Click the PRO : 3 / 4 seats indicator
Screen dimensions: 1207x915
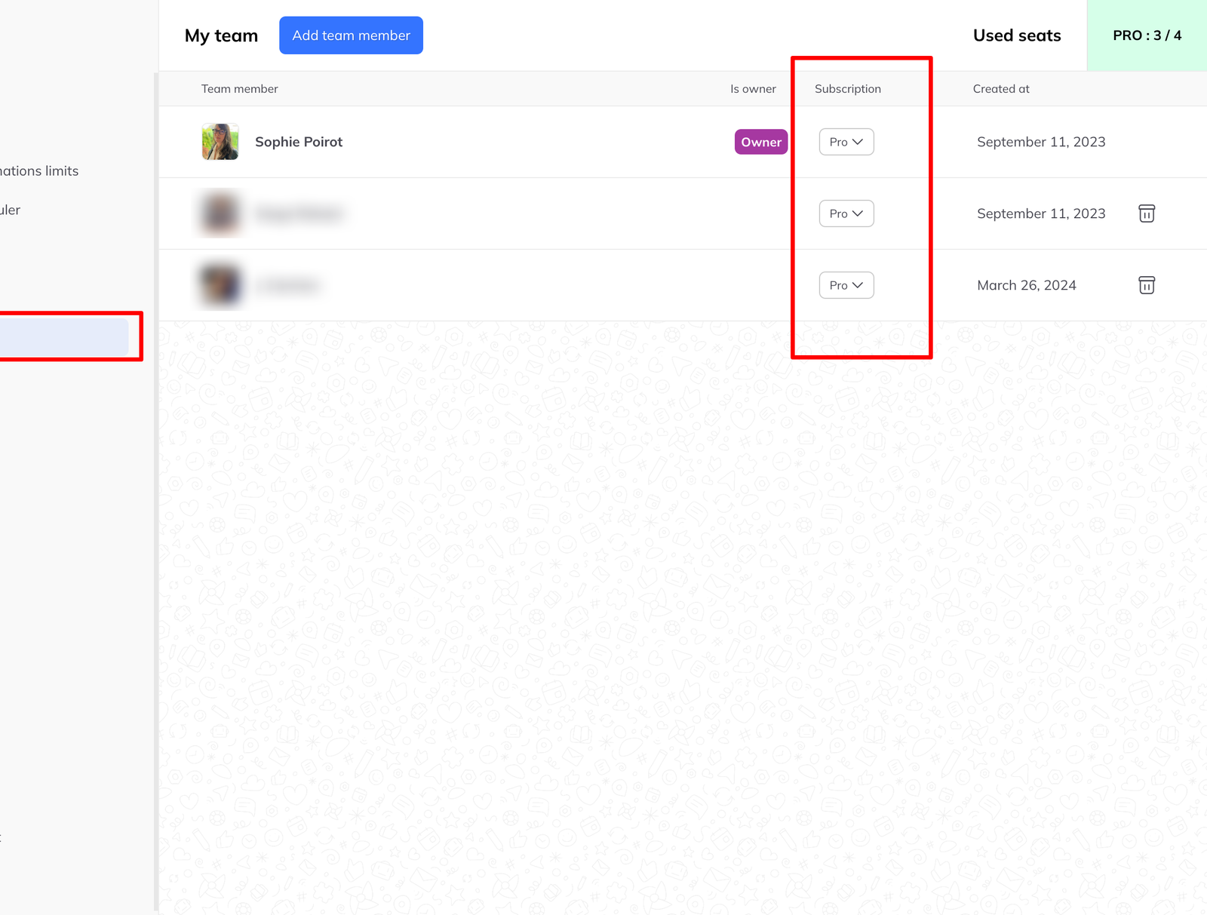pyautogui.click(x=1147, y=35)
